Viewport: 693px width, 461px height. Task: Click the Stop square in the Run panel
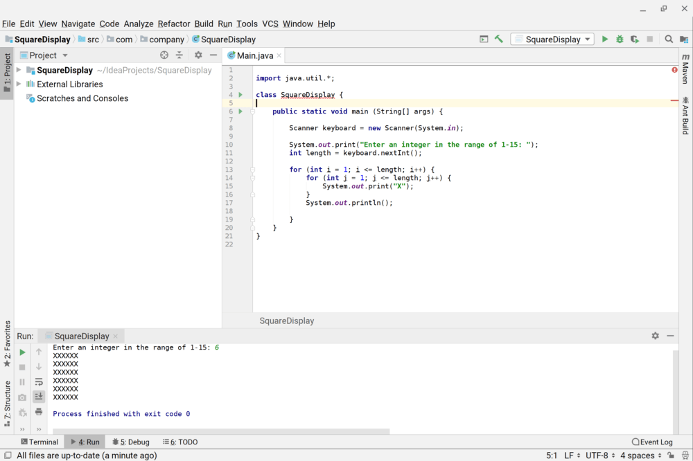tap(22, 368)
